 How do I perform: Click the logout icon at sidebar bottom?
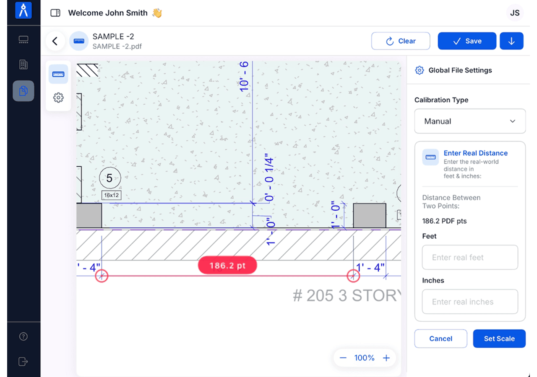pos(23,361)
